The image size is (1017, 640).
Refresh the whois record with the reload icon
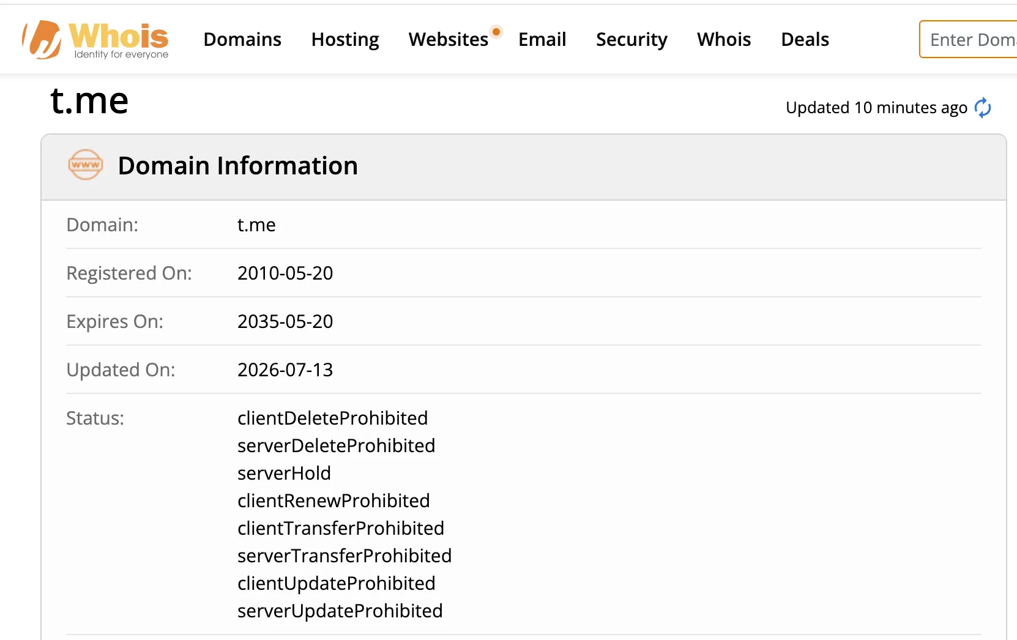pyautogui.click(x=983, y=108)
